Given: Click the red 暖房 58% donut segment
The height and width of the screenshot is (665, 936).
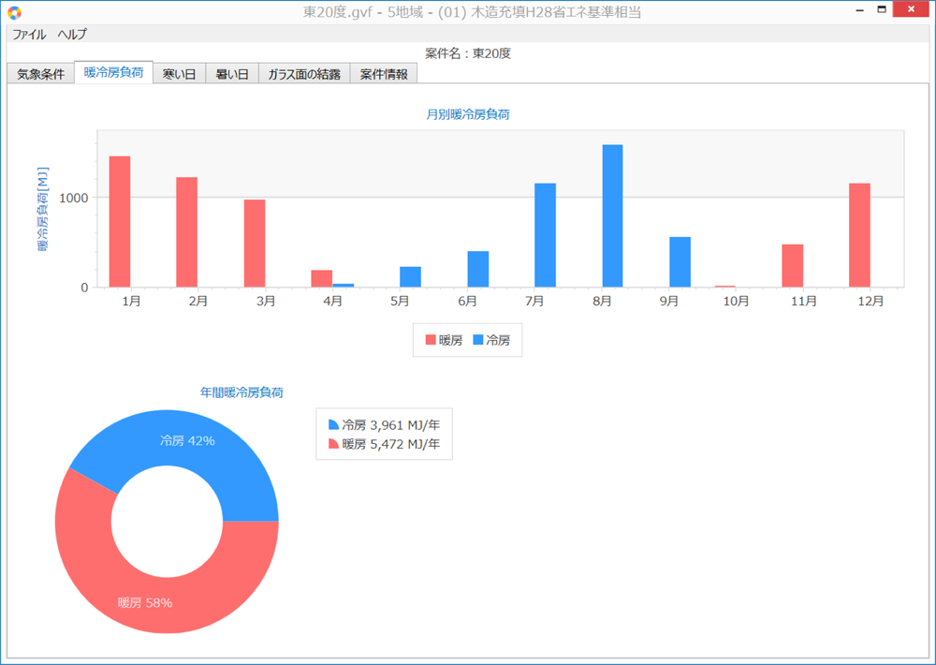Looking at the screenshot, I should (144, 602).
